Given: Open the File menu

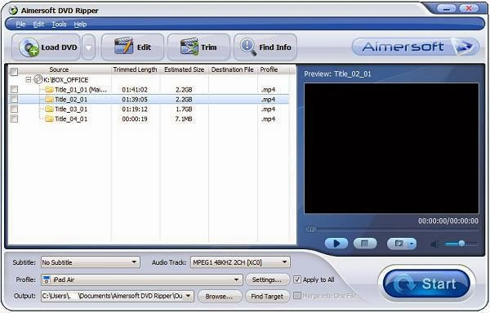Looking at the screenshot, I should pyautogui.click(x=20, y=24).
